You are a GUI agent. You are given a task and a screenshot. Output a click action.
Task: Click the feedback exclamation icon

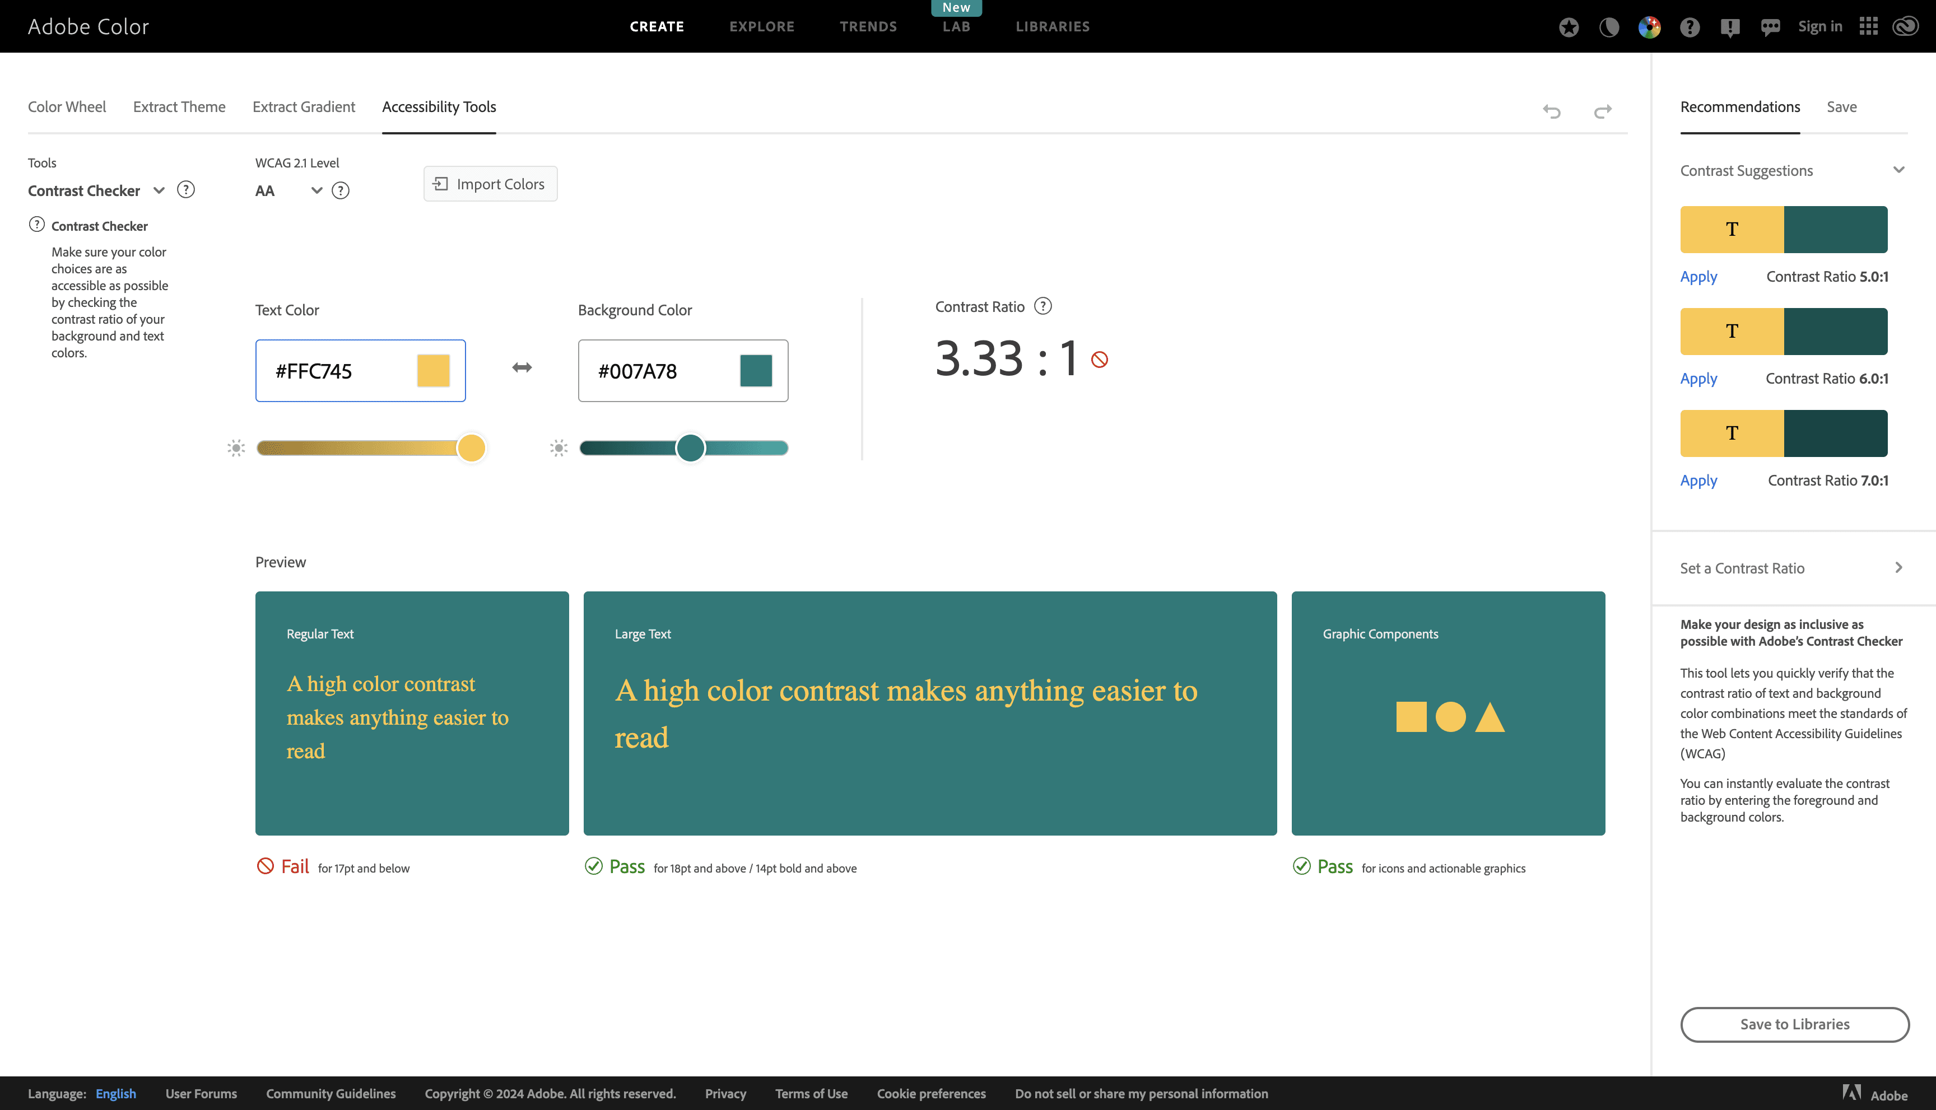point(1730,27)
